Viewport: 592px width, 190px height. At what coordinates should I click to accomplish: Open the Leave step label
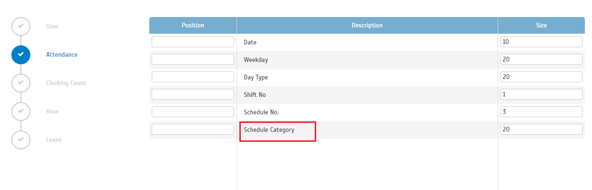pos(54,139)
